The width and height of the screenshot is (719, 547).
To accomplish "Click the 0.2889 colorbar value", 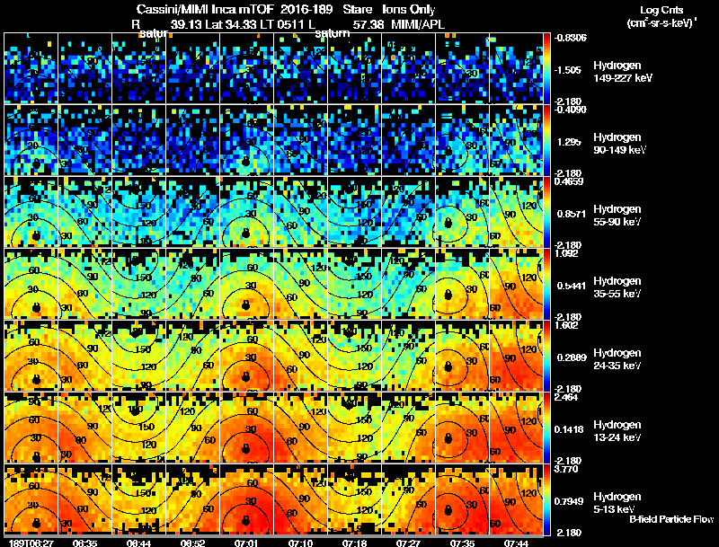I will pos(572,357).
